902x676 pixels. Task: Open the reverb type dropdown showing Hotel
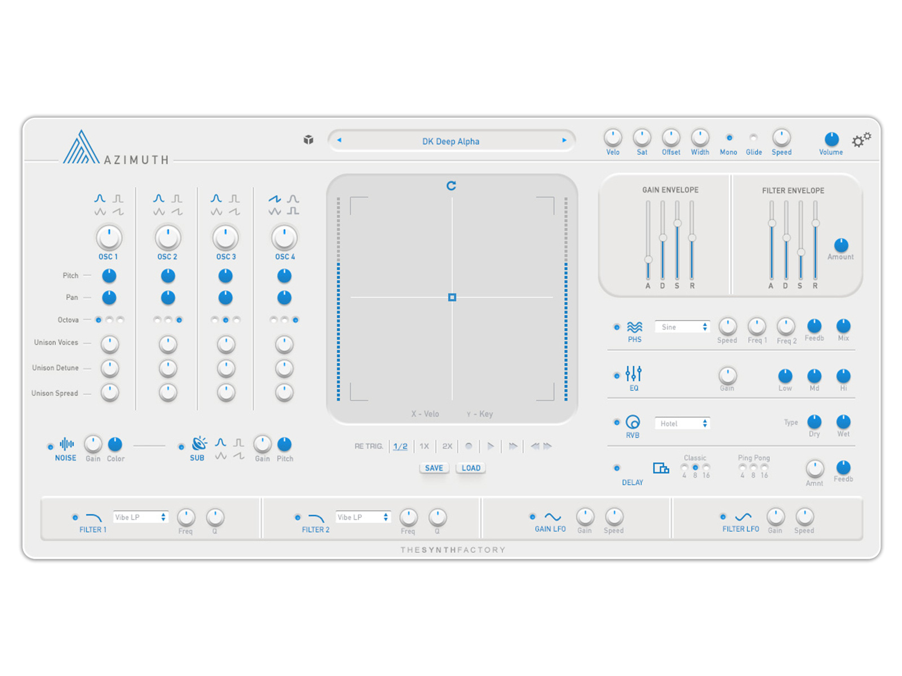click(x=682, y=423)
